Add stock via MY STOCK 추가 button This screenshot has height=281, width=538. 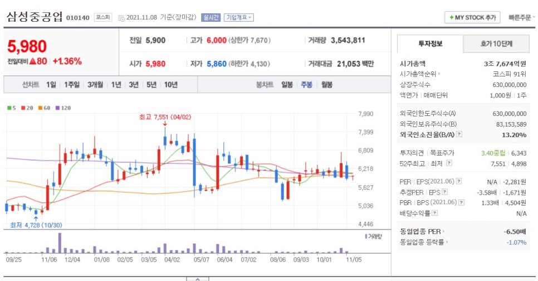pyautogui.click(x=472, y=17)
